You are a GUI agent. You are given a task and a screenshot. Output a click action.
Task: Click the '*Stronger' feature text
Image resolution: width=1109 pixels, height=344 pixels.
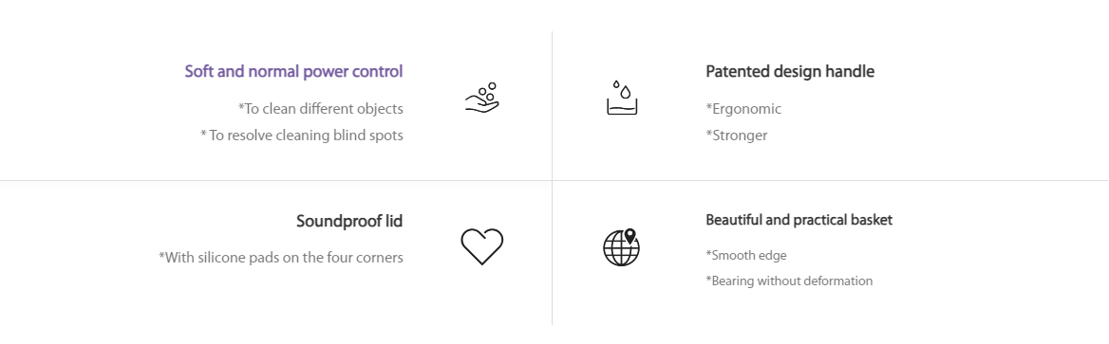click(x=736, y=135)
